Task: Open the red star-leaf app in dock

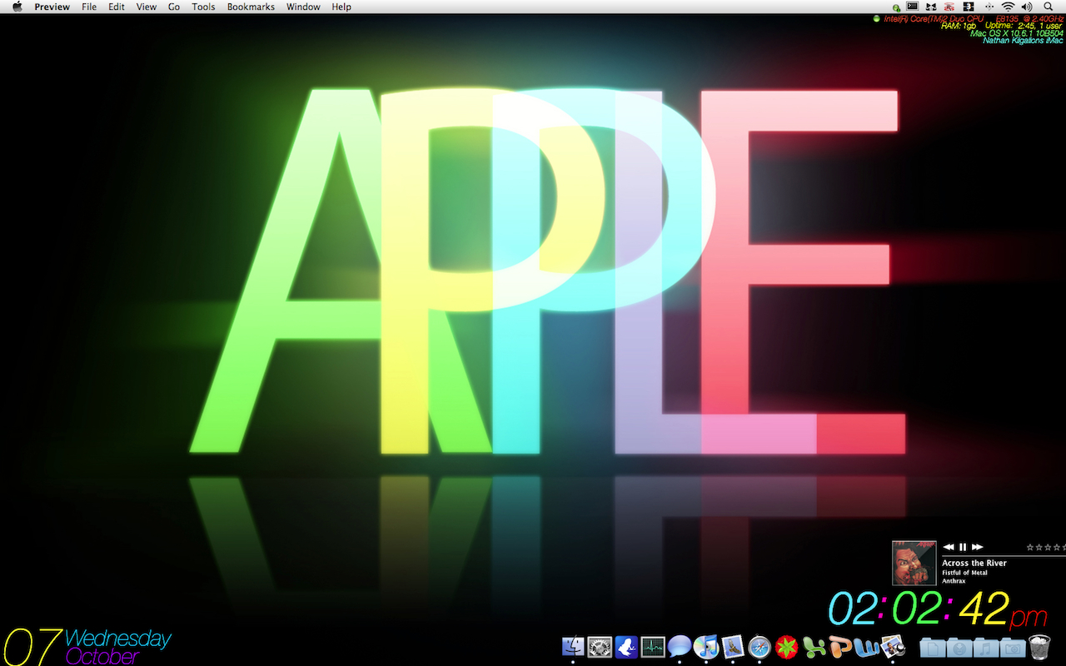Action: [x=786, y=646]
